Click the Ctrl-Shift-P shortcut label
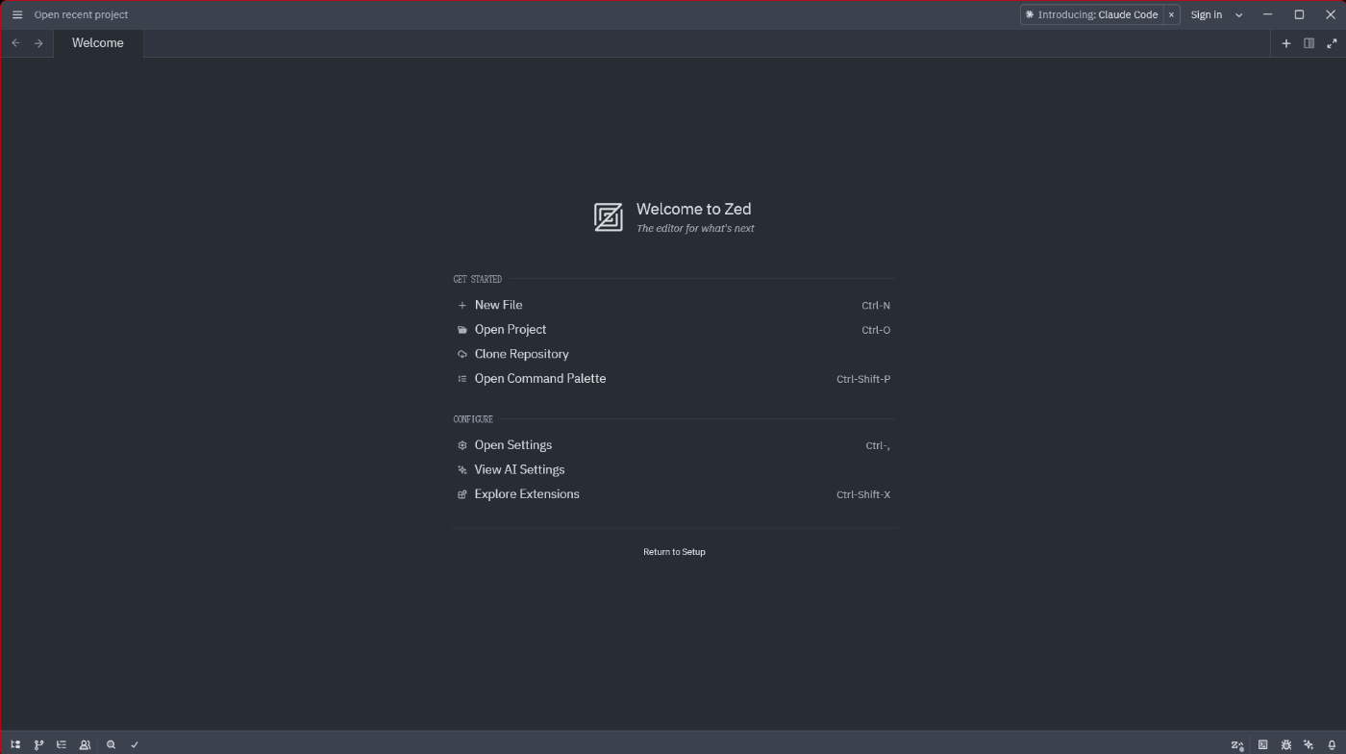The image size is (1346, 754). coord(863,379)
